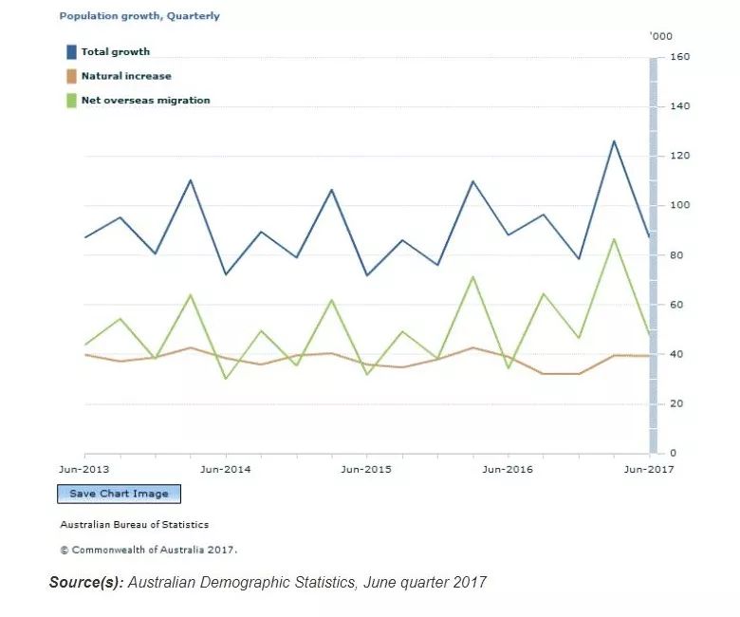Click the Australian Demographic Statistics source caption

pos(268,582)
